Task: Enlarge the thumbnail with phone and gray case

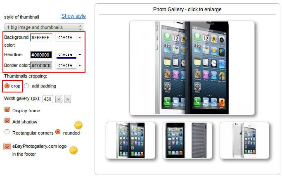Action: [187, 140]
